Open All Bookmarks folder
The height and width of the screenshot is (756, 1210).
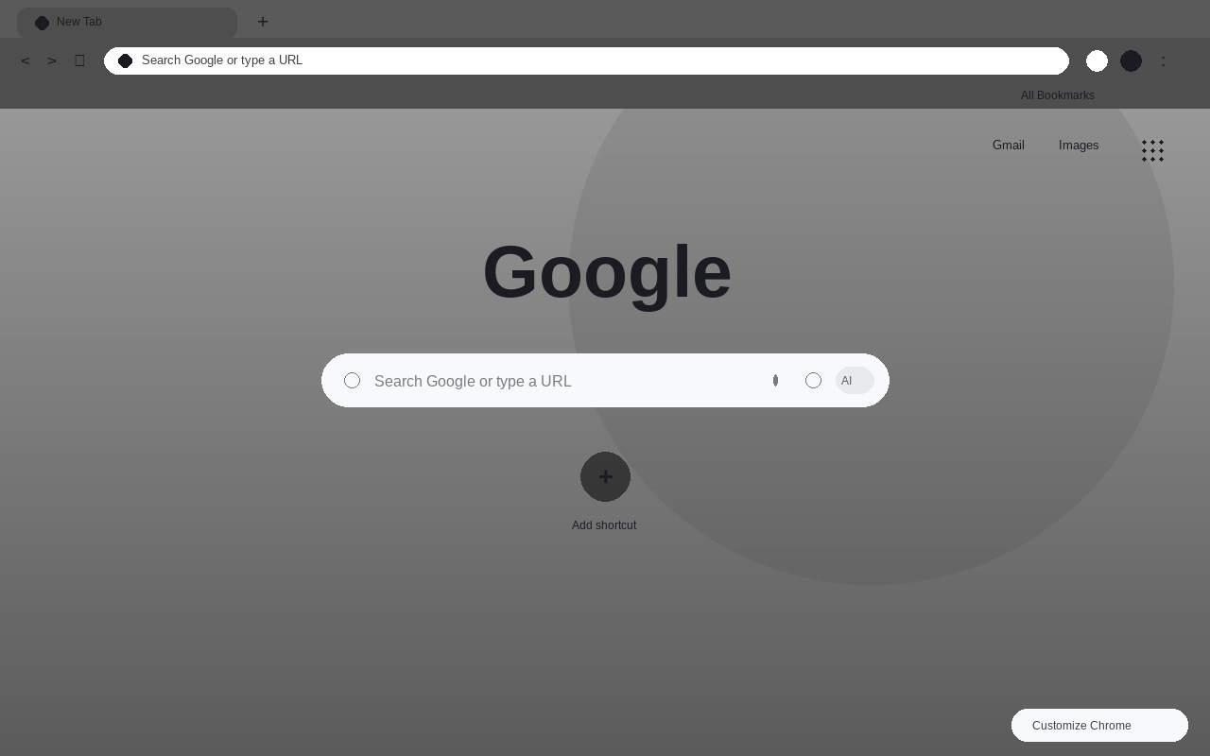coord(1058,95)
